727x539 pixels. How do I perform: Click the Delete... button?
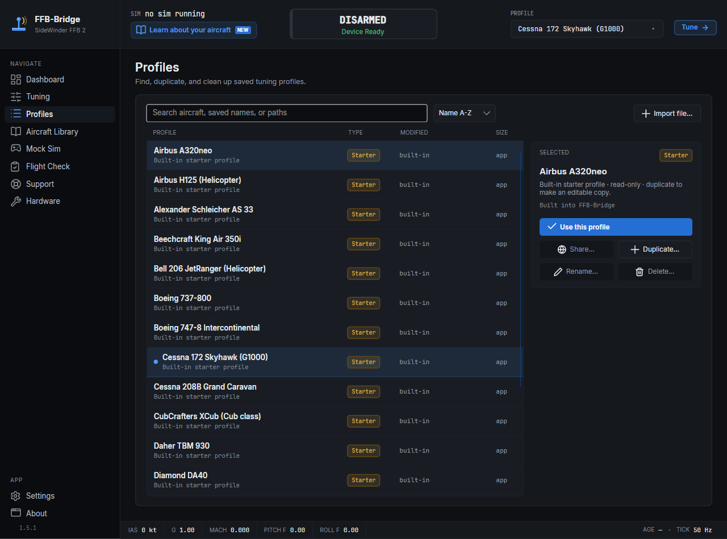click(655, 271)
